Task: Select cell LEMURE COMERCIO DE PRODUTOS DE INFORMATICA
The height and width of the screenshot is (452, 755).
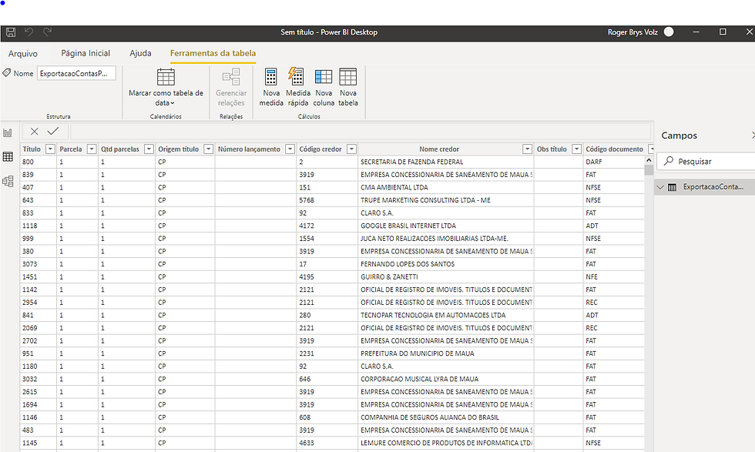Action: pyautogui.click(x=446, y=443)
